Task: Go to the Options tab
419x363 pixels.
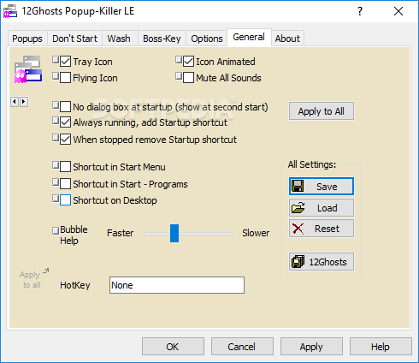Action: tap(207, 39)
